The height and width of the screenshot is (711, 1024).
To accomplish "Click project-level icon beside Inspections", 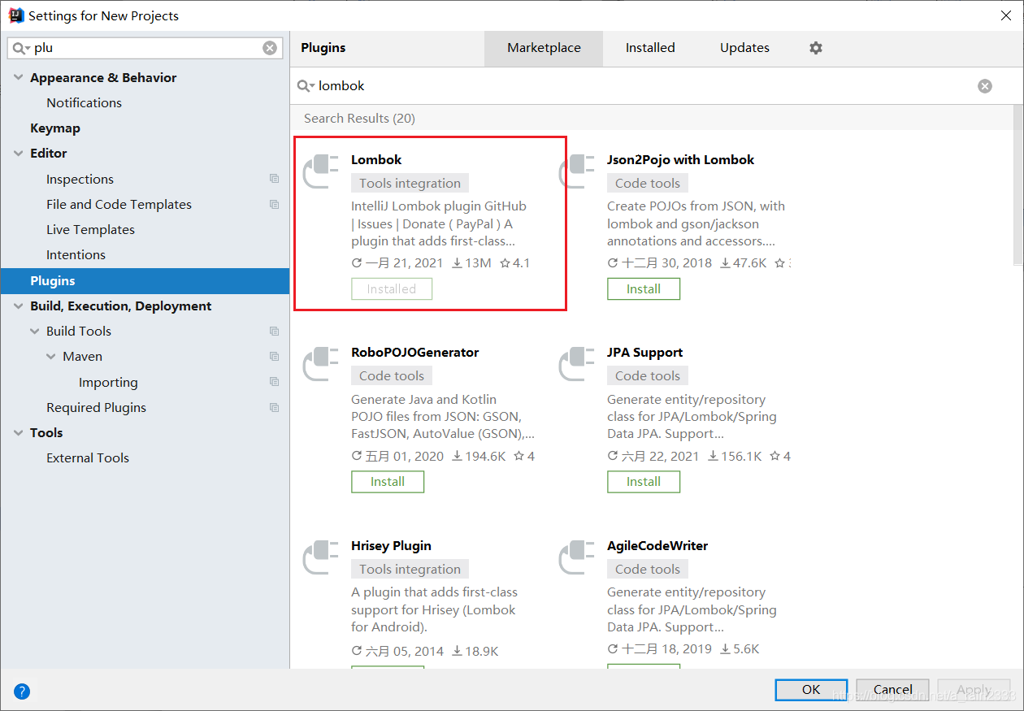I will pyautogui.click(x=274, y=179).
